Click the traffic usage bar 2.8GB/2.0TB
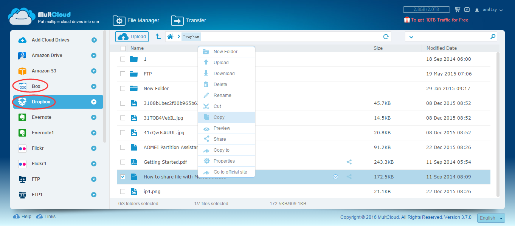Screen dimensions: 515x226 click(x=427, y=9)
